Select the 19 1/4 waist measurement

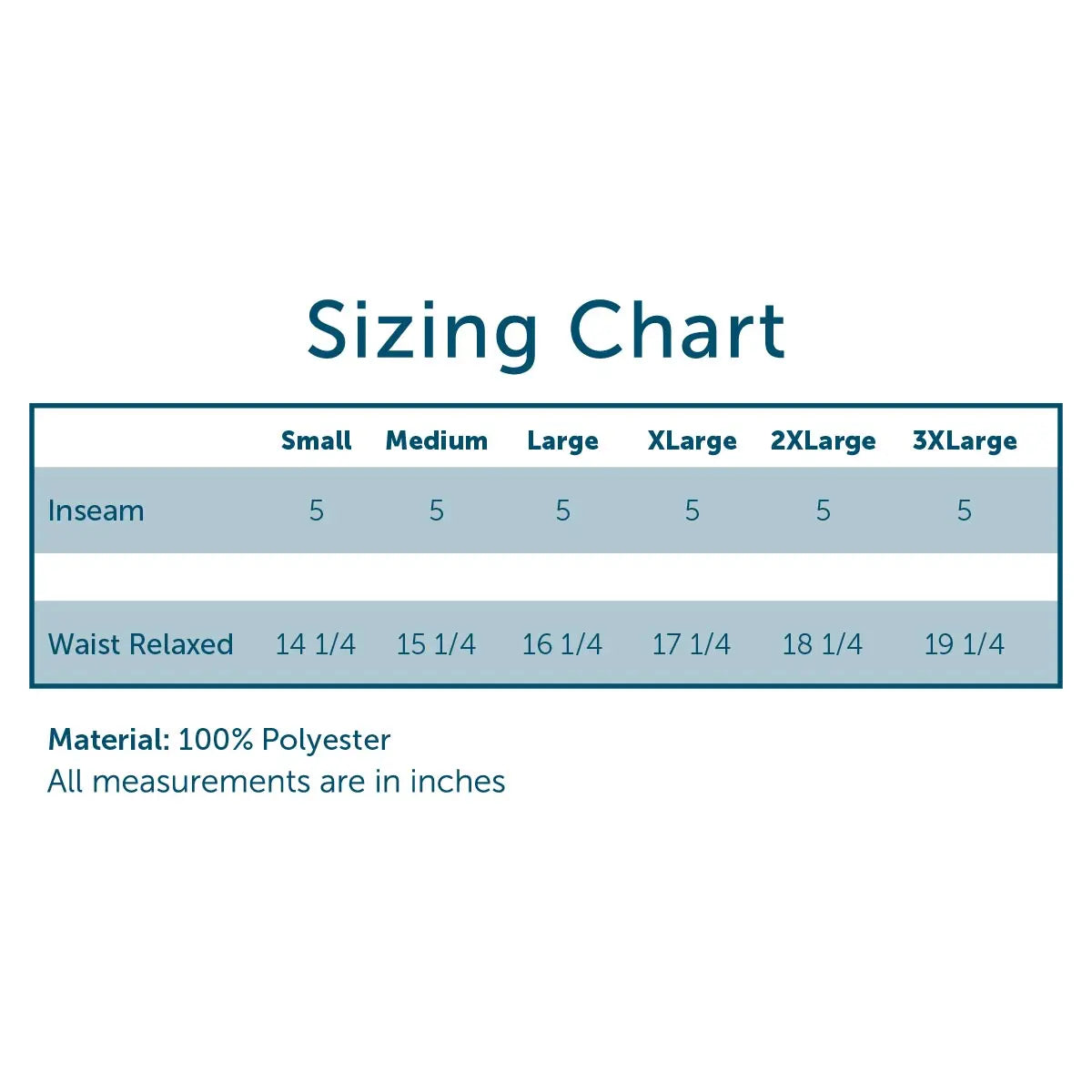click(964, 644)
